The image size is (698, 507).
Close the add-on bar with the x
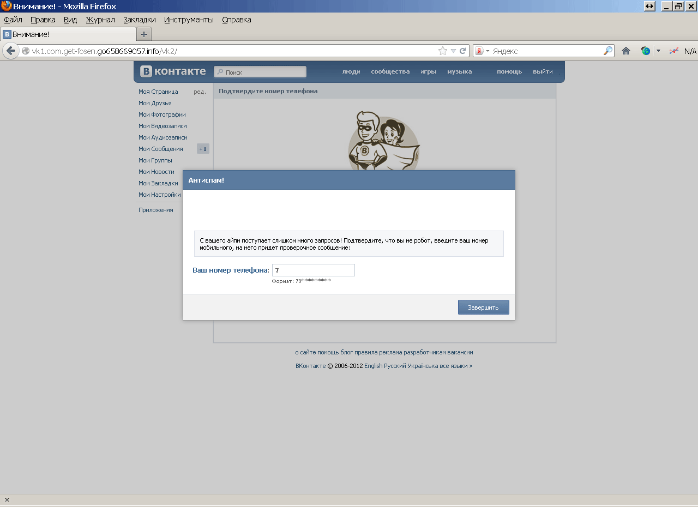point(7,500)
